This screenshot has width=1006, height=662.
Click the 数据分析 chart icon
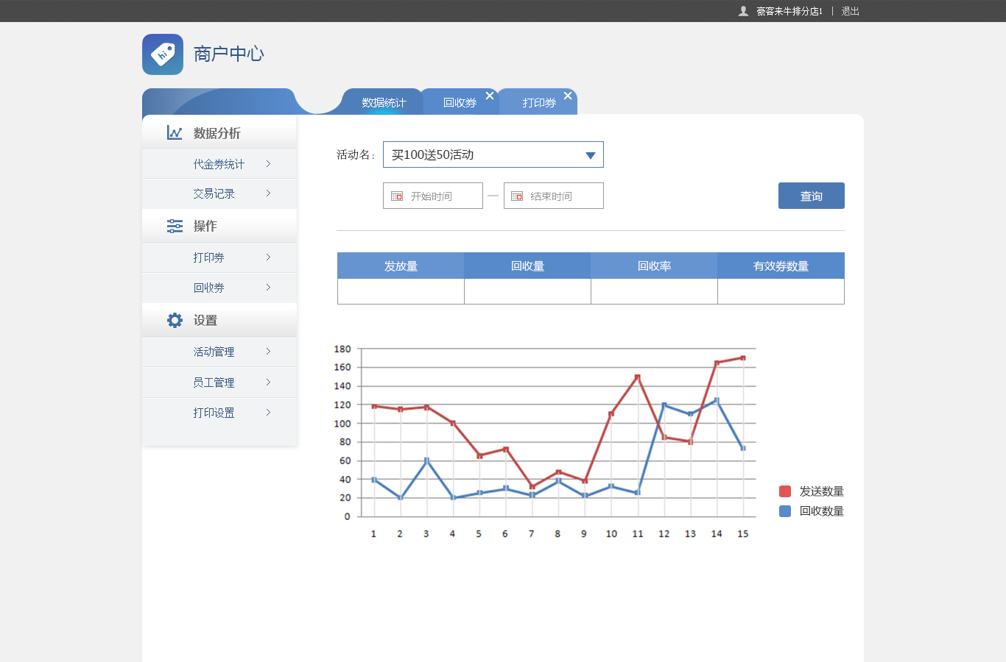tap(175, 132)
